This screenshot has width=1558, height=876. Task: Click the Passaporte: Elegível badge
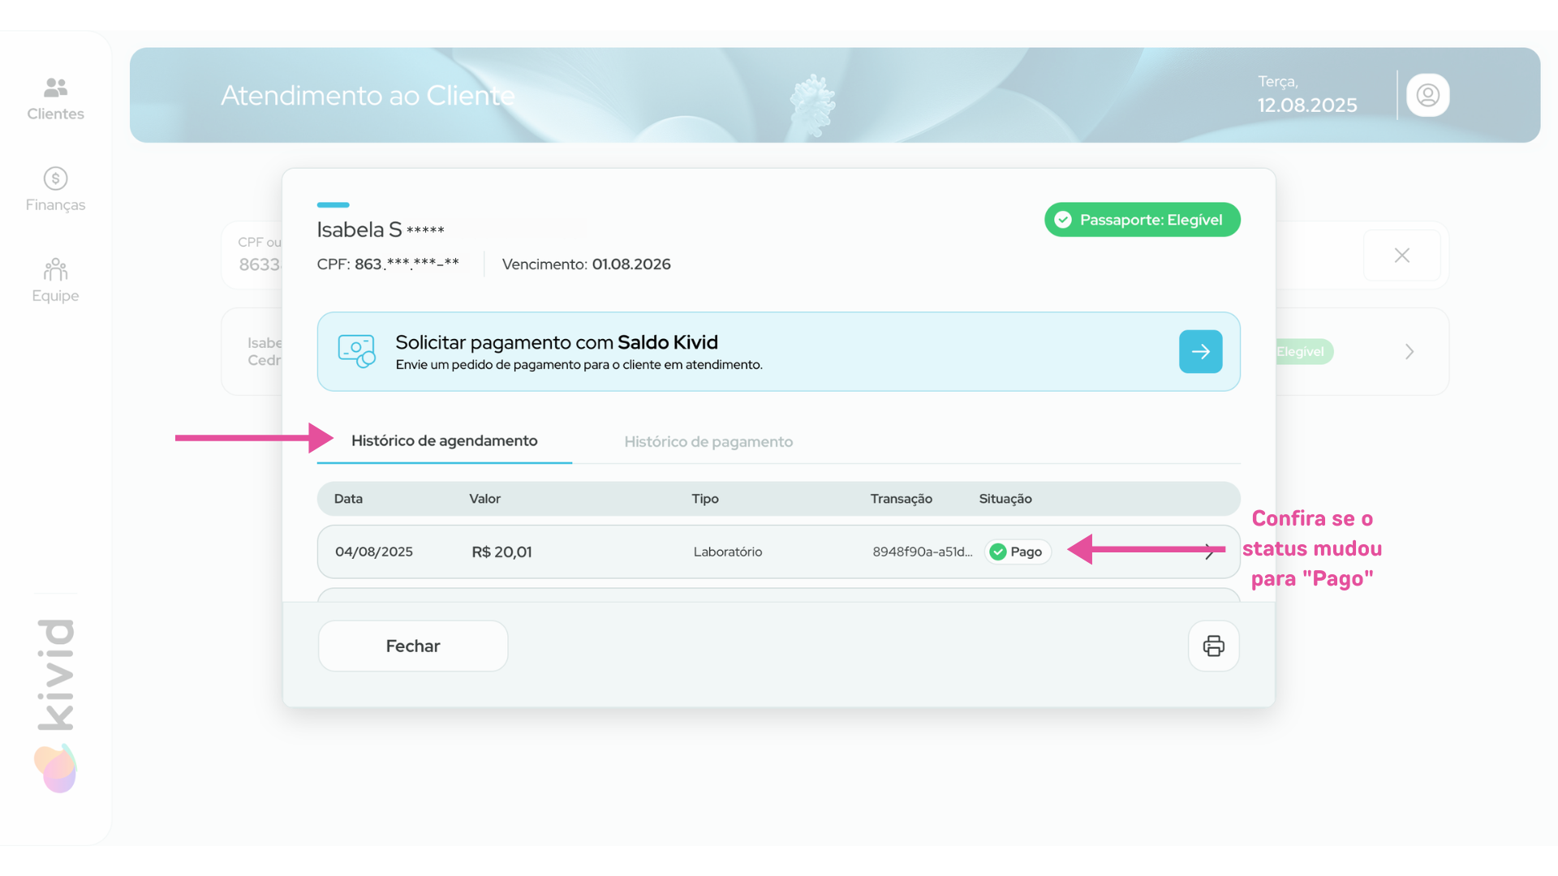click(1142, 220)
